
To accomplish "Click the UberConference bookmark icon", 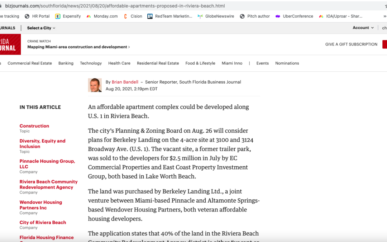I will coord(278,16).
